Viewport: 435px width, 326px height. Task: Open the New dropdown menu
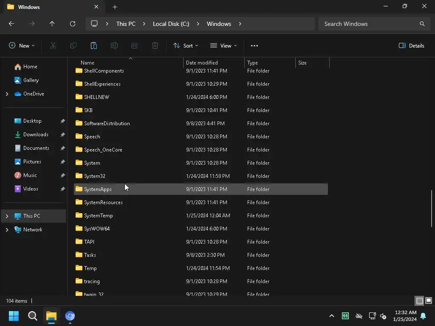coord(22,46)
